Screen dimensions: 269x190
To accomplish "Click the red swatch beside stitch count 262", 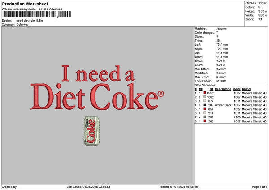I will click(205, 121).
